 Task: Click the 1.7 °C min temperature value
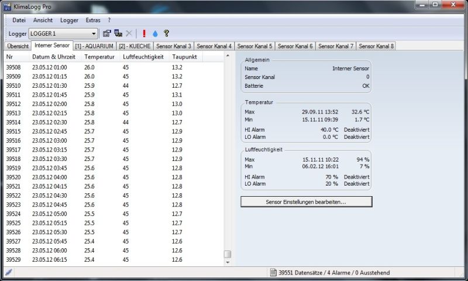click(362, 120)
